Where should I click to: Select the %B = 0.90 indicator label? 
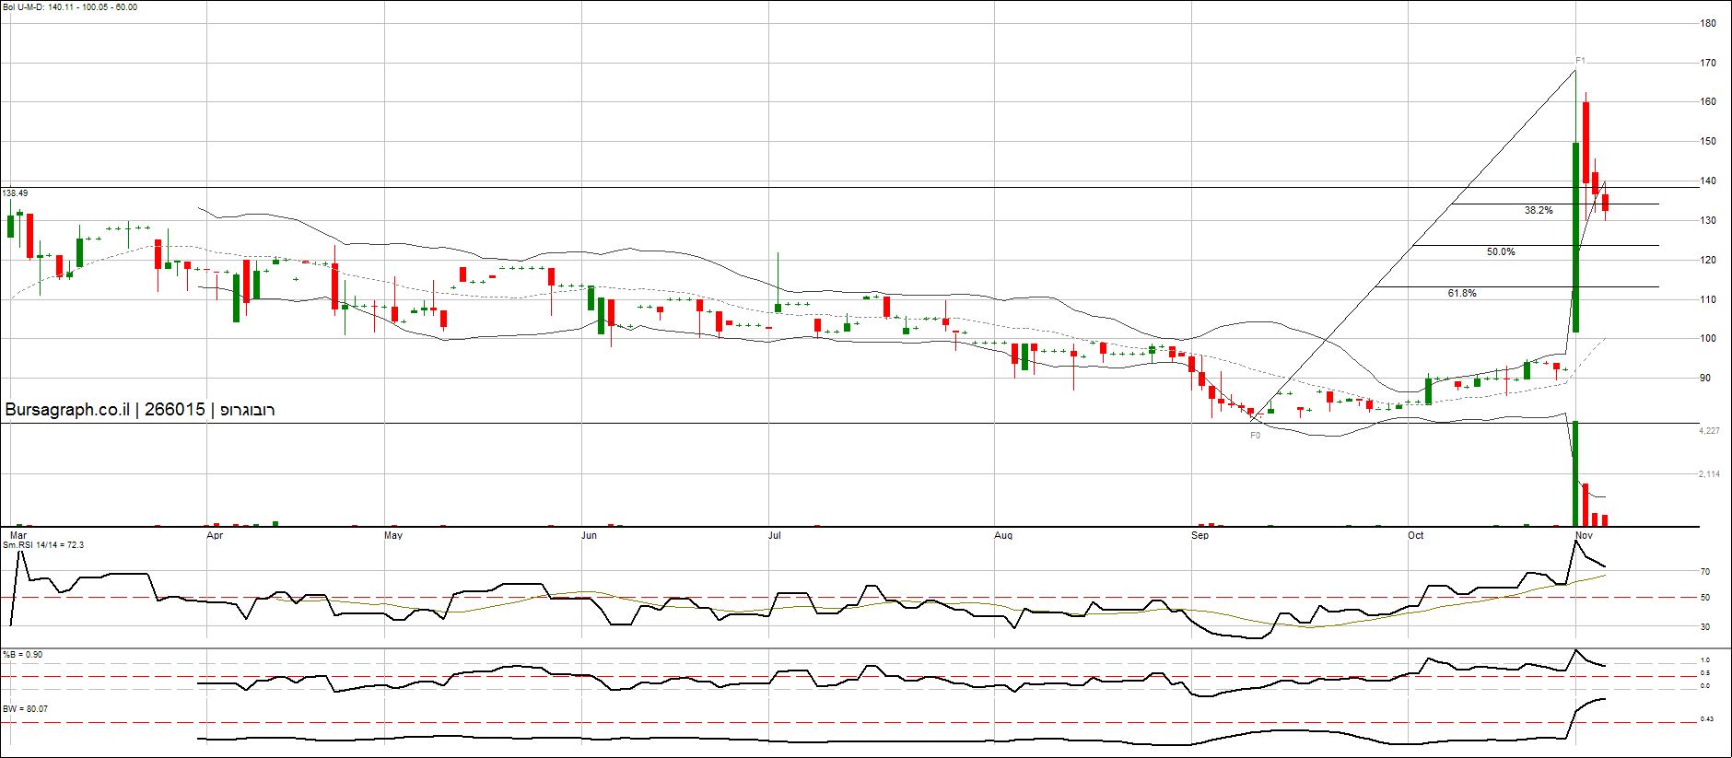point(23,655)
